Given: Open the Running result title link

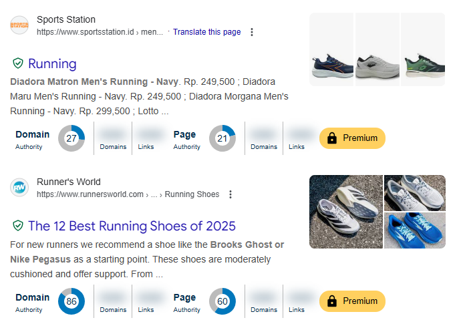Looking at the screenshot, I should click(x=52, y=63).
